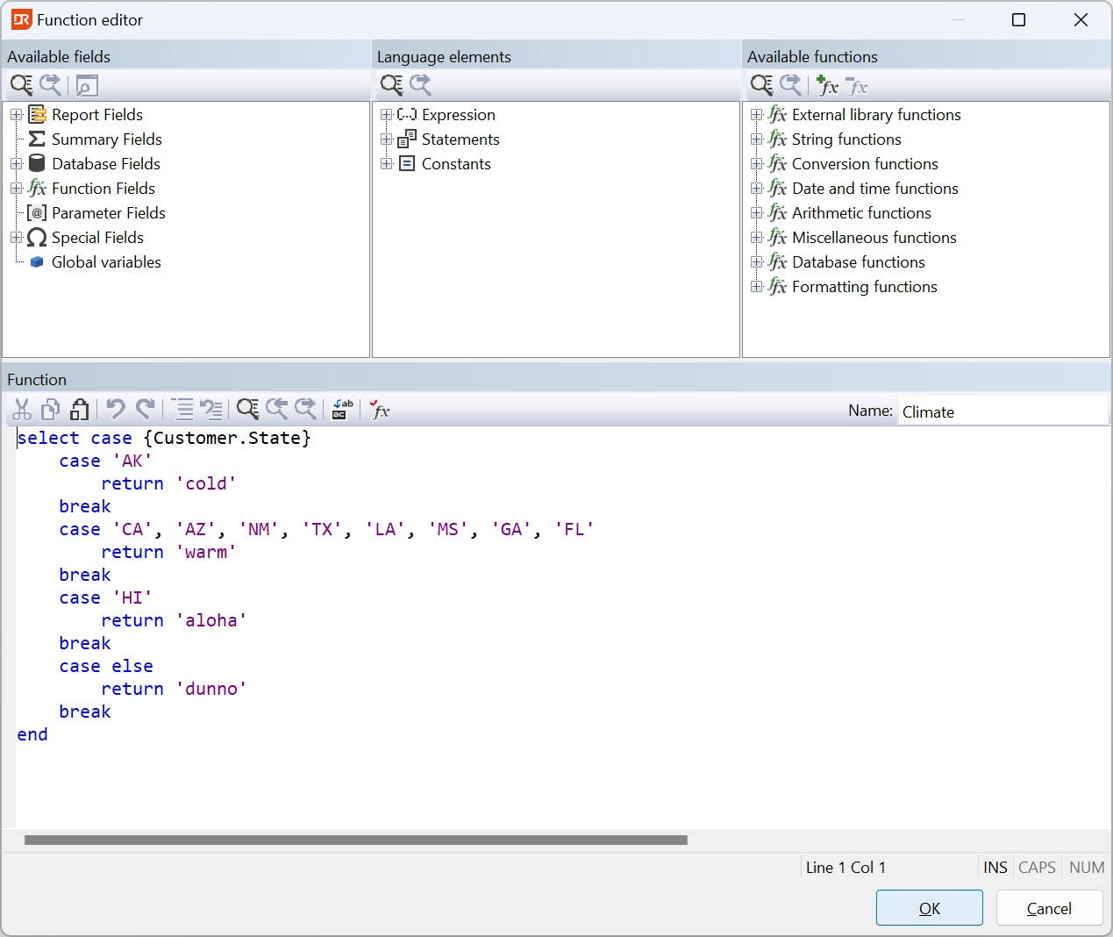Maximize the Function editor window
Screen dimensions: 1113x937
pyautogui.click(x=1018, y=19)
